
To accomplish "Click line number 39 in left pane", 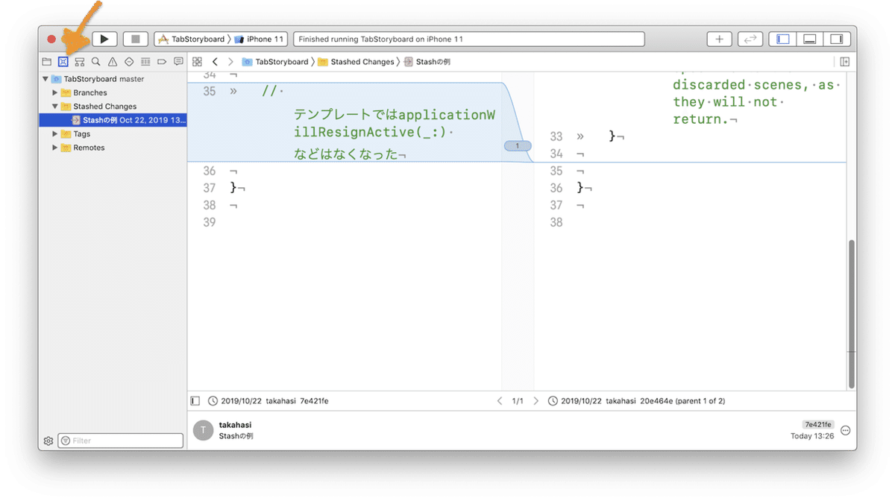I will pyautogui.click(x=210, y=222).
